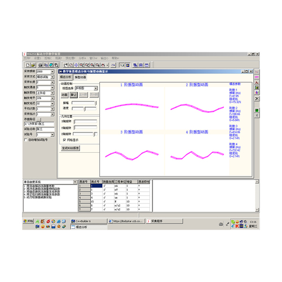Click the Print toolbar icon

(40, 65)
